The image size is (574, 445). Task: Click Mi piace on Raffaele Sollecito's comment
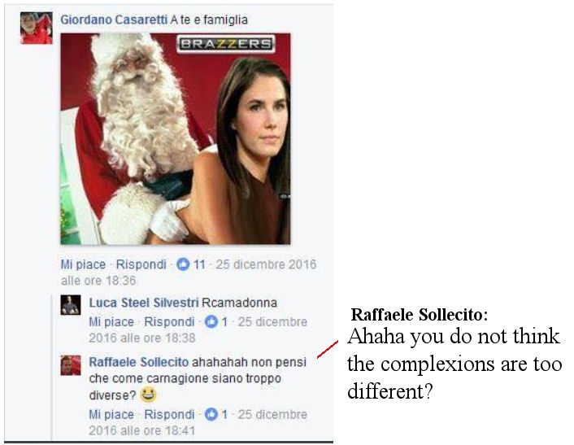pyautogui.click(x=111, y=415)
